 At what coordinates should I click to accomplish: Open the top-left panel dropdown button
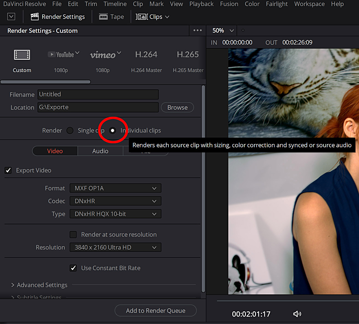point(11,17)
